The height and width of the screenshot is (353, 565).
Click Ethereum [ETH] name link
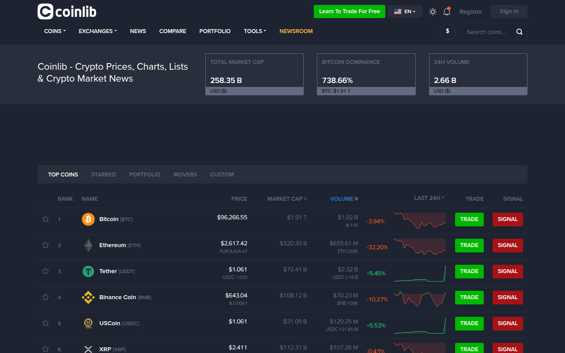tap(120, 245)
